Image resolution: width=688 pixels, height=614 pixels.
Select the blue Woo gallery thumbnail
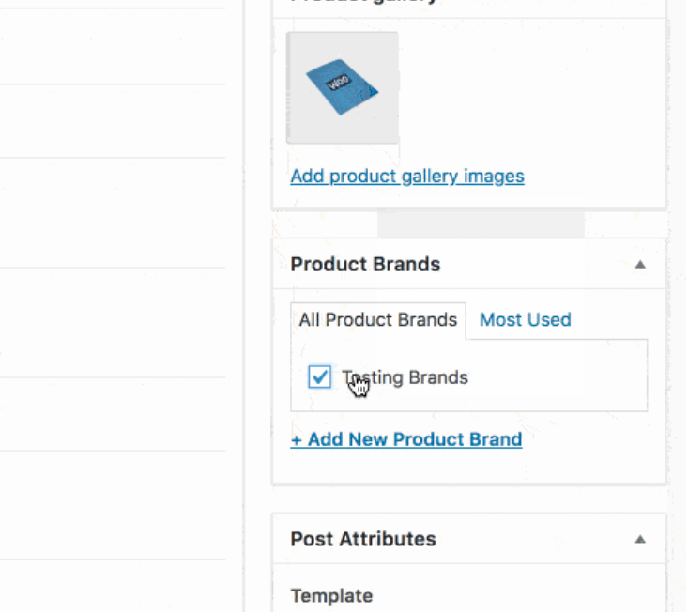[x=343, y=87]
